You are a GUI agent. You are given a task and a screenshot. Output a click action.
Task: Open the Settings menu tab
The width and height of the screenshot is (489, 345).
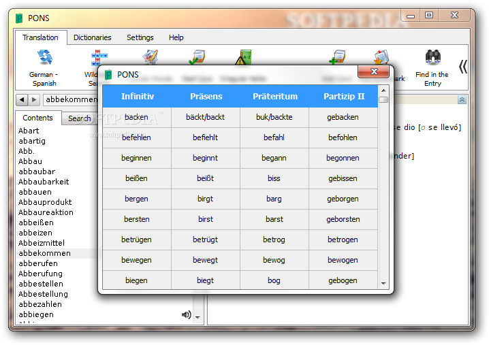pyautogui.click(x=140, y=37)
